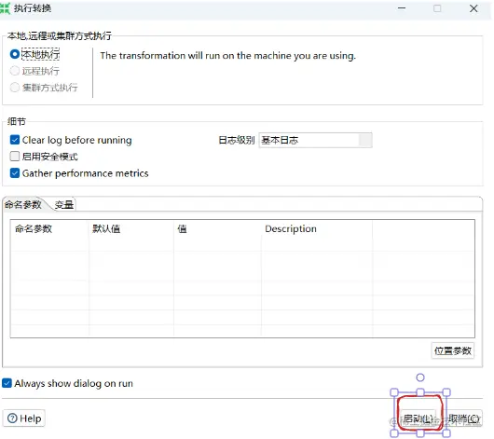
Task: Select the 本地执行 radio button
Action: tap(15, 54)
